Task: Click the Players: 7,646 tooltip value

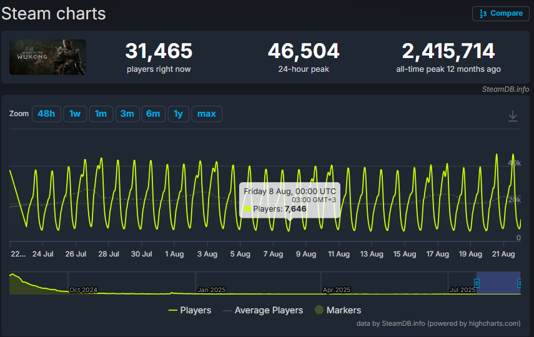Action: [280, 208]
